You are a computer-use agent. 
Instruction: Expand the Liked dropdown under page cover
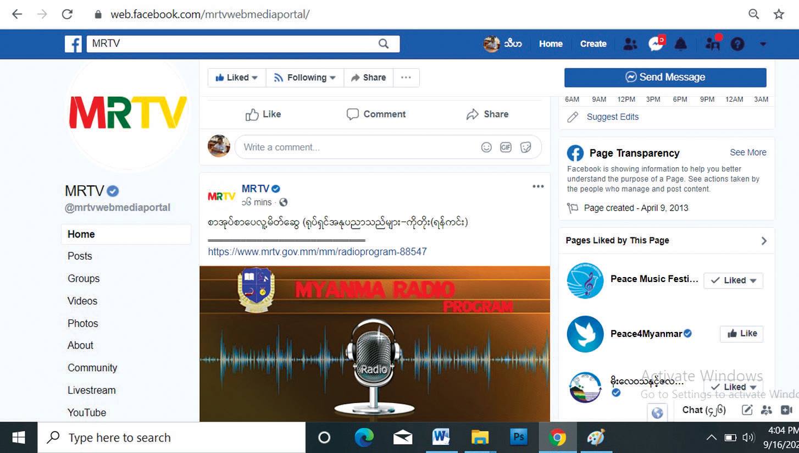[x=237, y=78]
